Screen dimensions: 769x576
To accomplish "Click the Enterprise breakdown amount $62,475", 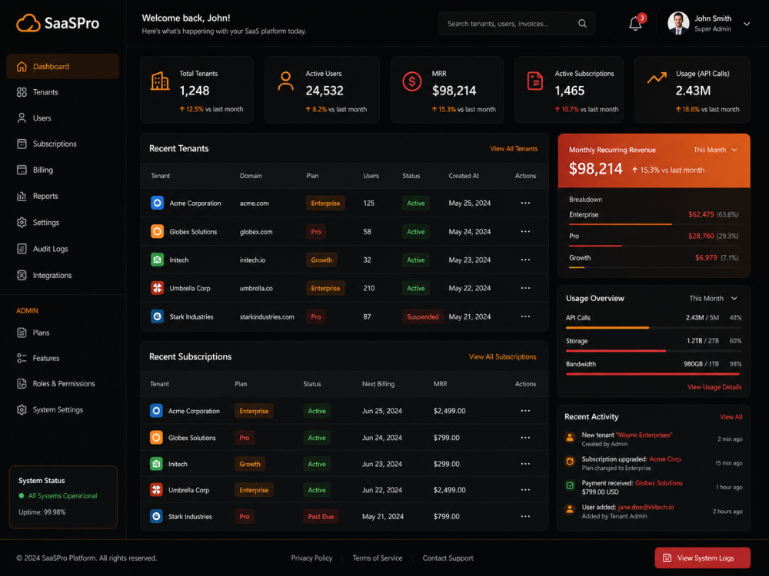I will click(x=701, y=214).
